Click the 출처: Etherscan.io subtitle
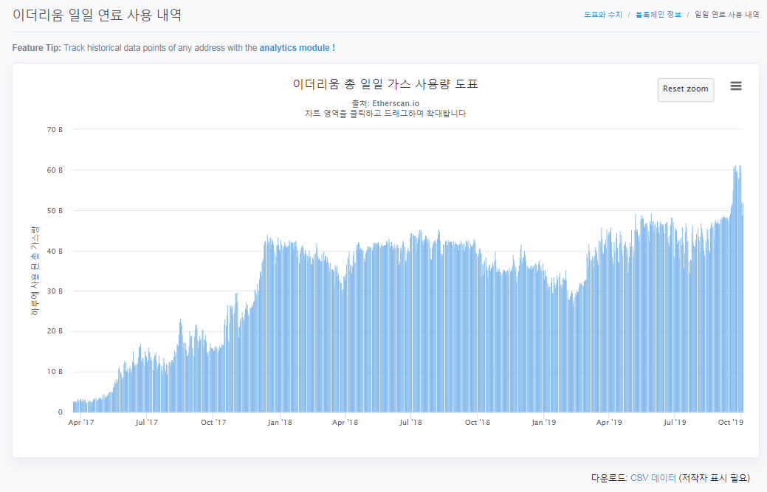The width and height of the screenshot is (767, 492). 385,103
